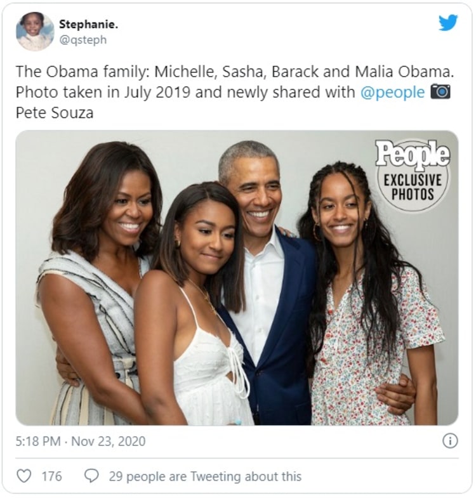Like the tweet with the heart icon
This screenshot has width=476, height=498.
[24, 476]
